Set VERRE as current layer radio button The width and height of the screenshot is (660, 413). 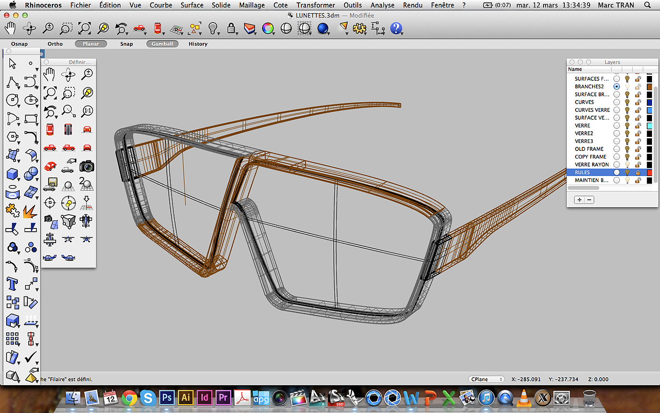617,126
